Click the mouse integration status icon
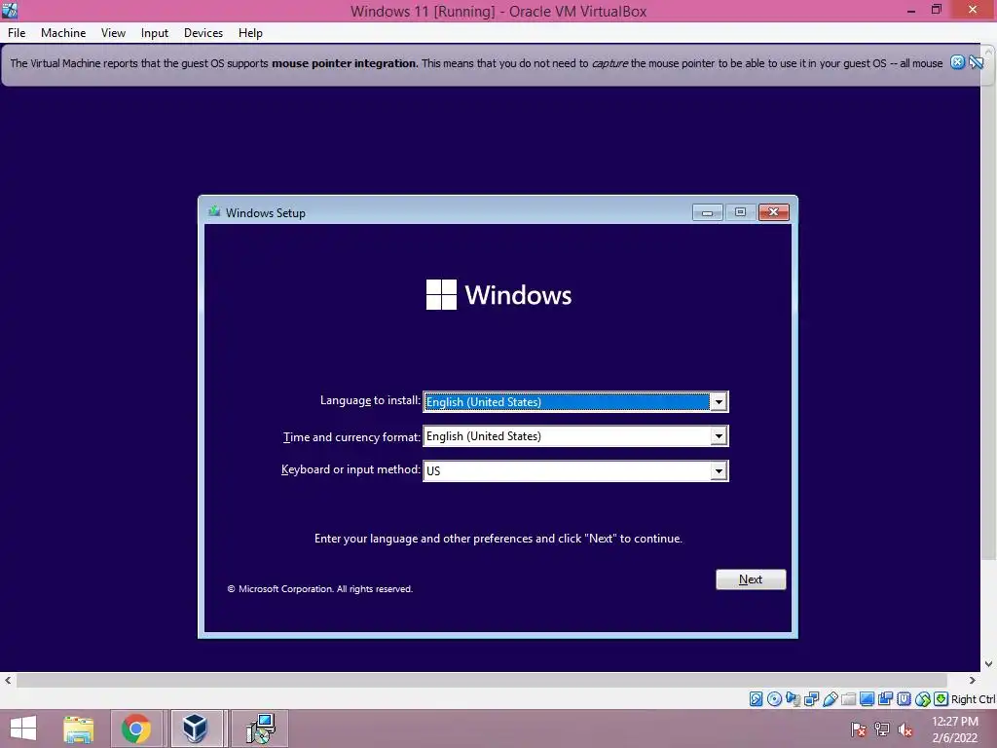Viewport: 997px width, 748px height. point(923,699)
